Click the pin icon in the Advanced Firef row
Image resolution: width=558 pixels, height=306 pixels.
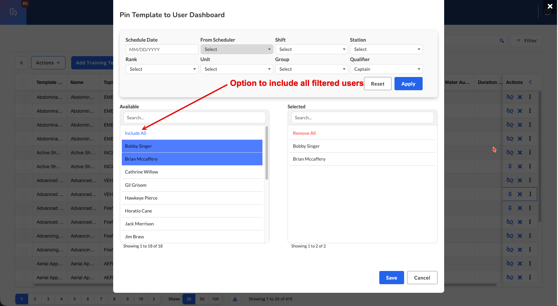click(x=510, y=208)
